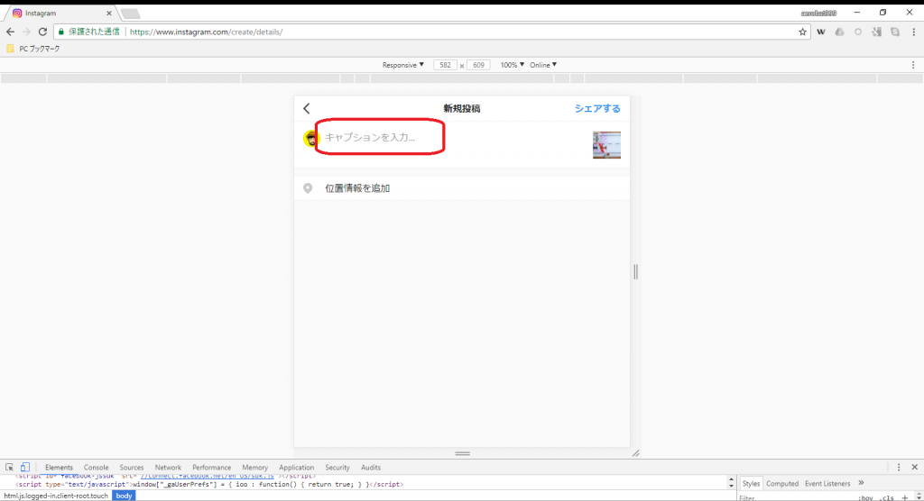Open the 100% zoom dropdown
Viewport: 924px width, 501px height.
click(x=512, y=65)
